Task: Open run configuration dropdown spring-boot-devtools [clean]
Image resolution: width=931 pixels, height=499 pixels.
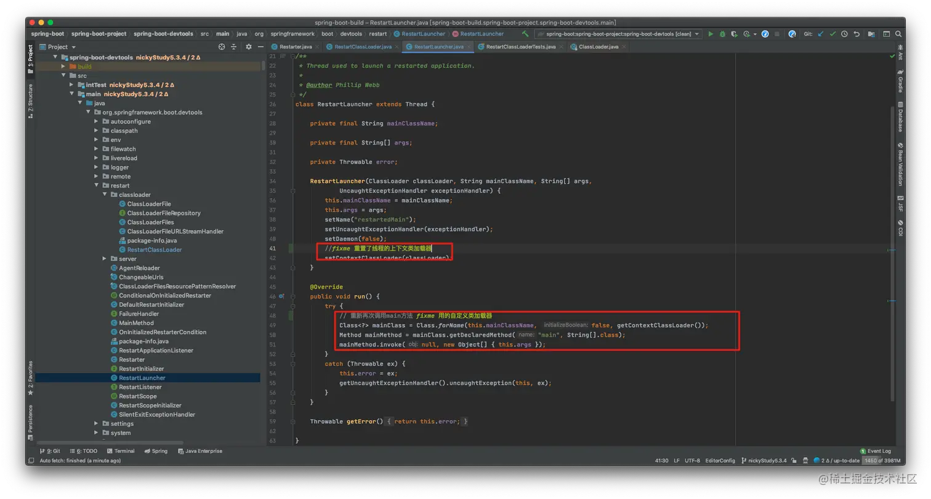Action: coord(618,34)
